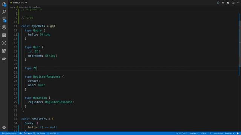Screen dimensions: 241x135
Task: Click the diamond git icon in editor toolbar
Action: pyautogui.click(x=228, y=3)
